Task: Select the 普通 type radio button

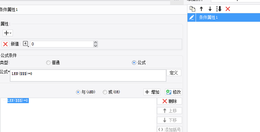Action: tap(48, 62)
